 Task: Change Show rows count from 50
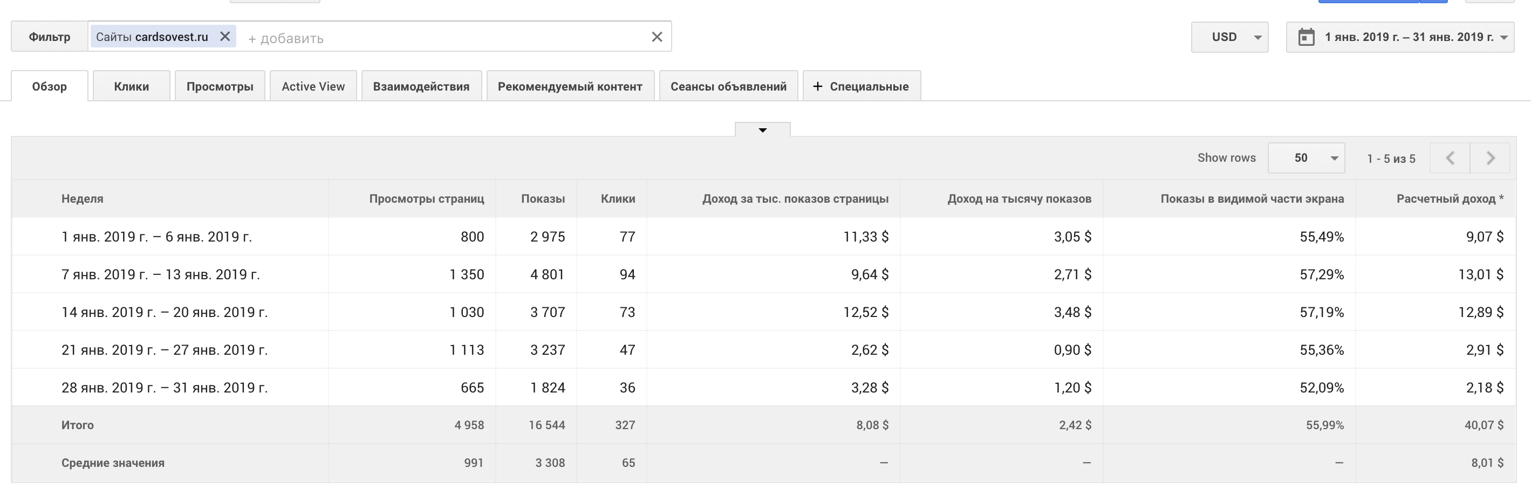[1306, 158]
